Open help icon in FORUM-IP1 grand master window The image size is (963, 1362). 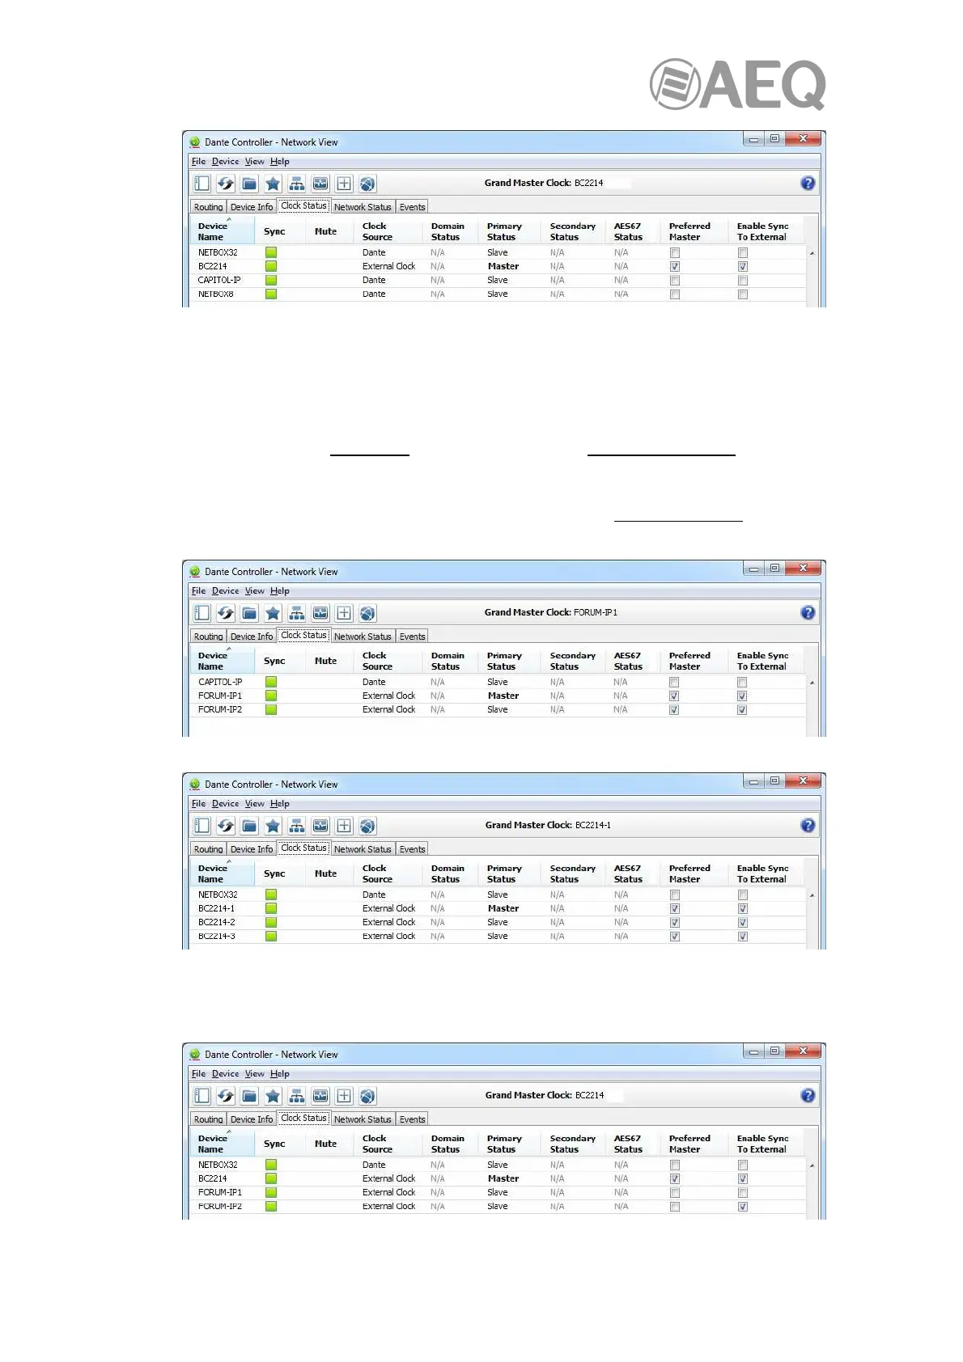tap(808, 612)
